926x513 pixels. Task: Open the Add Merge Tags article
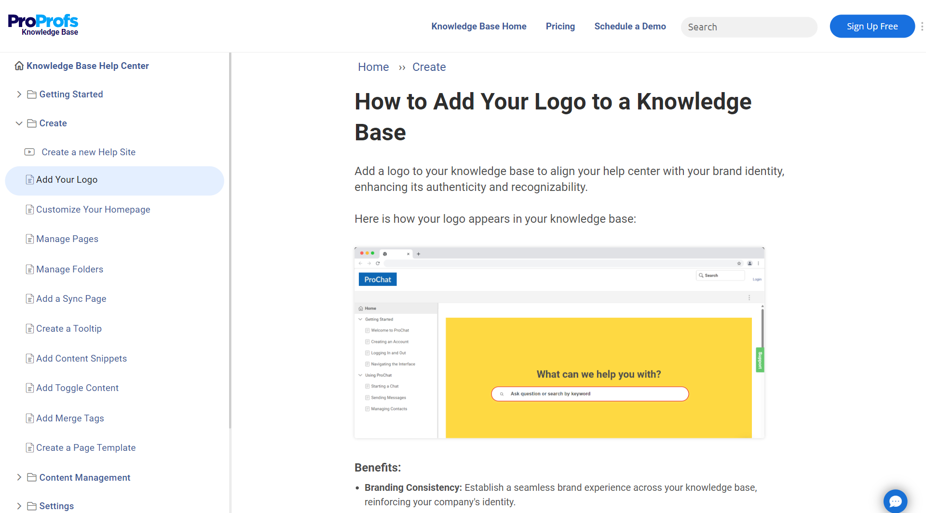[70, 418]
